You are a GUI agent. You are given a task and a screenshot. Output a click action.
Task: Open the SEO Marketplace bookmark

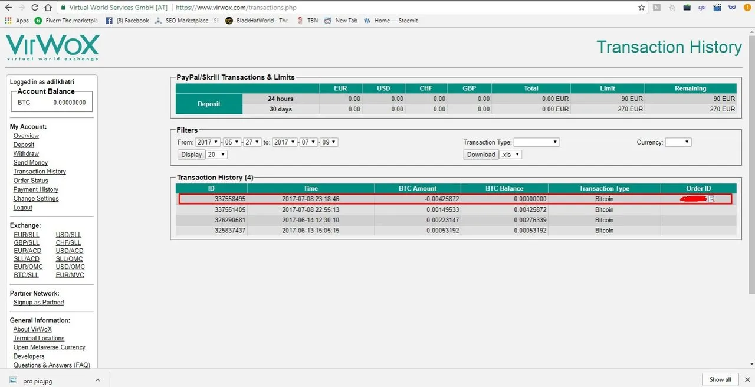[x=186, y=21]
